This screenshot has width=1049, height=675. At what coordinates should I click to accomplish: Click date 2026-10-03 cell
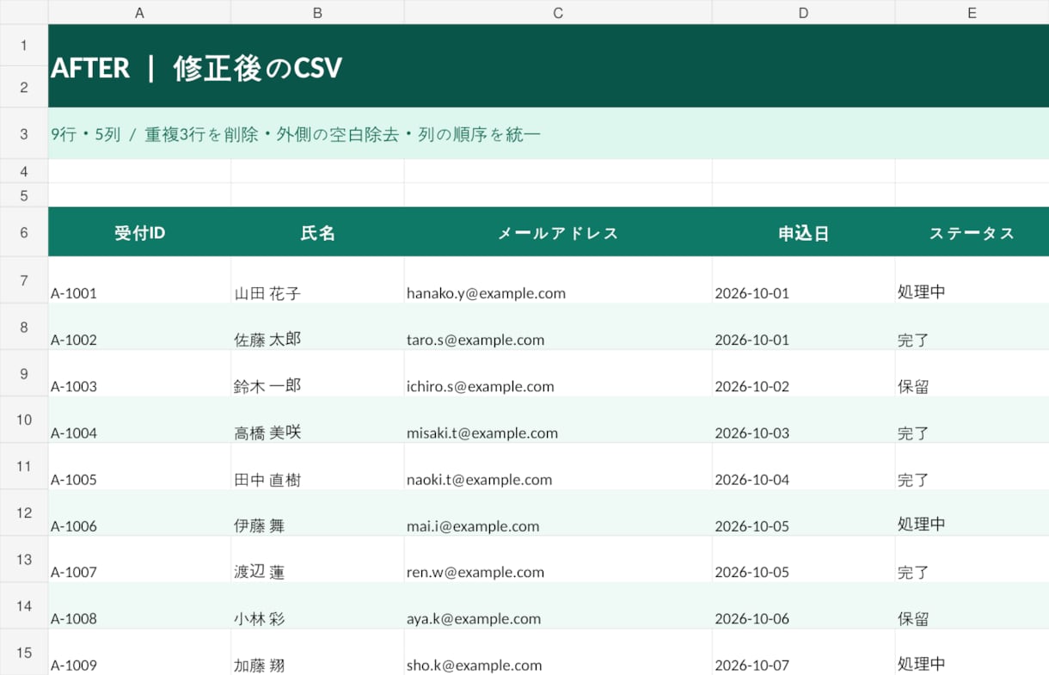click(803, 420)
